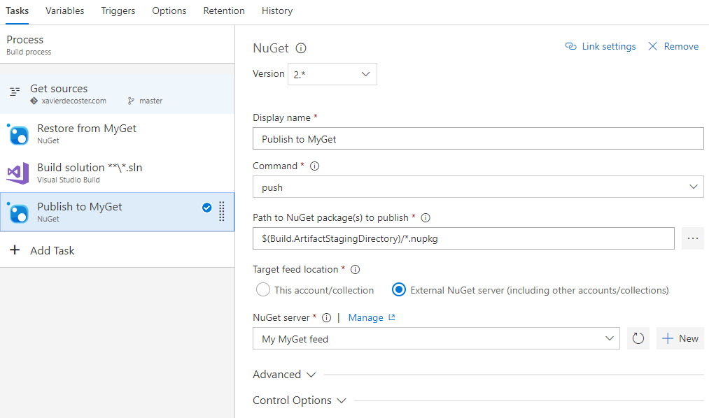Go to the Triggers tab
This screenshot has height=418, width=709.
coord(118,10)
